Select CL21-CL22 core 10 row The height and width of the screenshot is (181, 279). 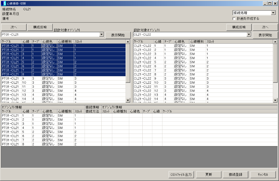pos(203,82)
